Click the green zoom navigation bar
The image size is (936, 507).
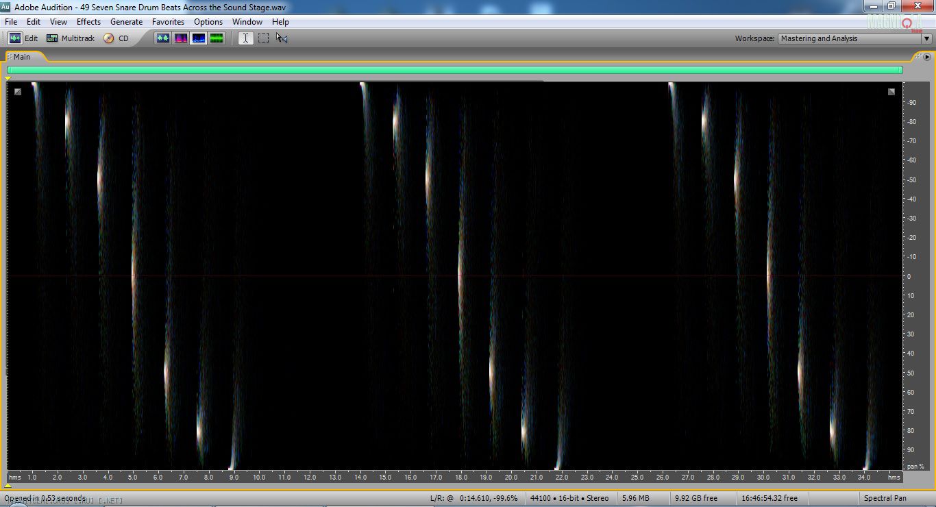click(454, 70)
